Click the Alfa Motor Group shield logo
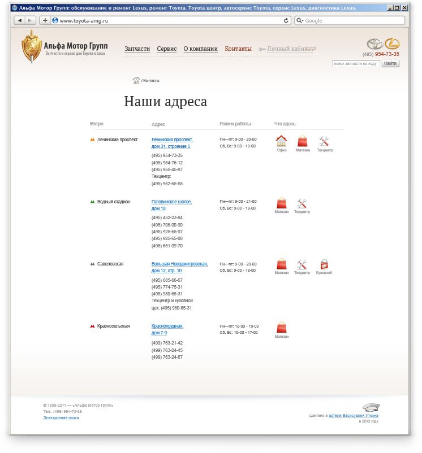Image resolution: width=422 pixels, height=453 pixels. click(x=32, y=46)
